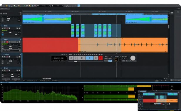This screenshot has height=111, width=181.
Task: Mute the 4 - Drum track
Action: (x=3, y=70)
